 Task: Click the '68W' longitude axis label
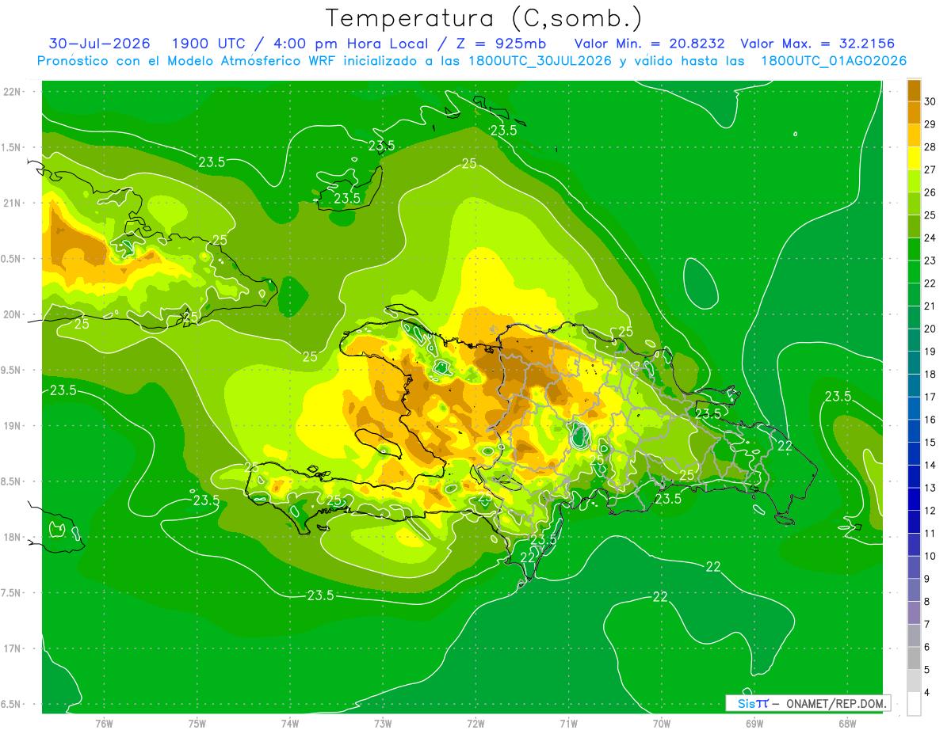coord(846,724)
